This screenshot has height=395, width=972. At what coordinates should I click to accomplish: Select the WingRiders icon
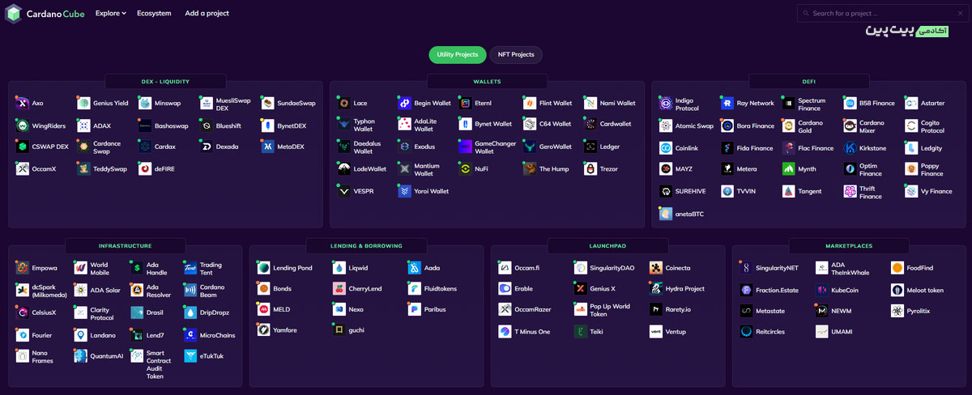23,125
